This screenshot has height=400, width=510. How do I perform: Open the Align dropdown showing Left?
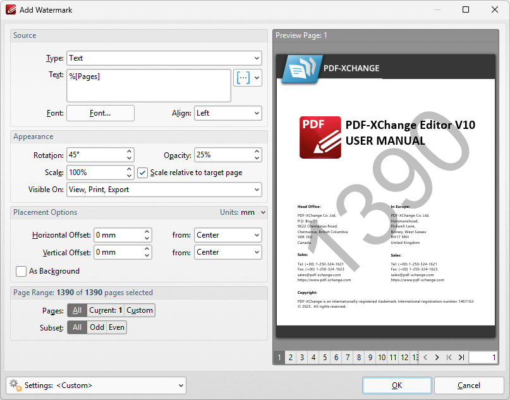[x=228, y=113]
